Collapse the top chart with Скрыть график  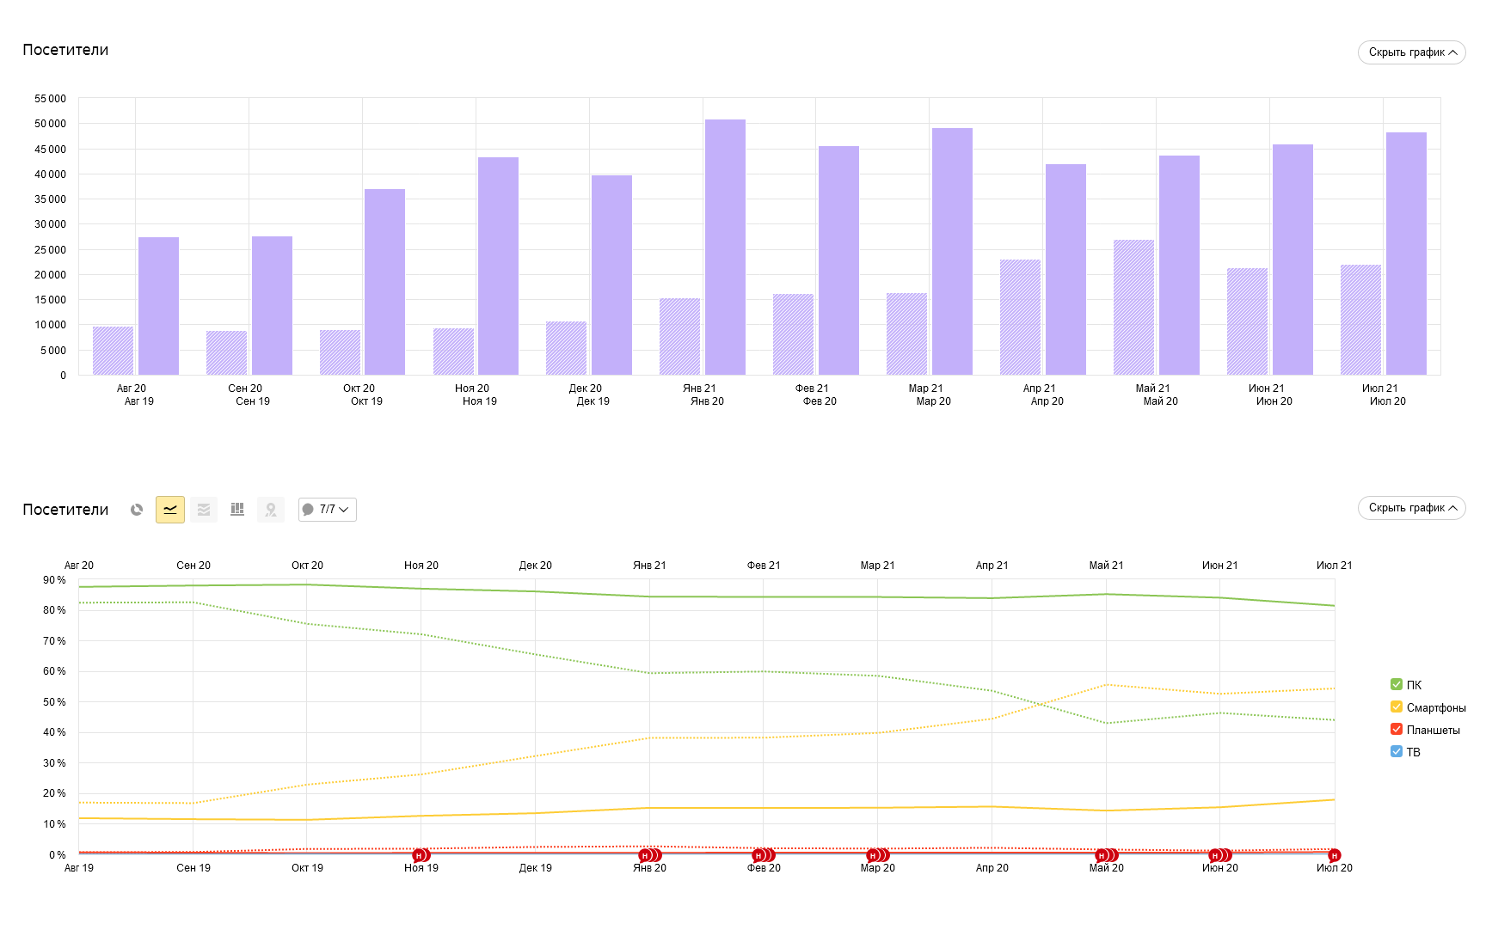[x=1411, y=52]
